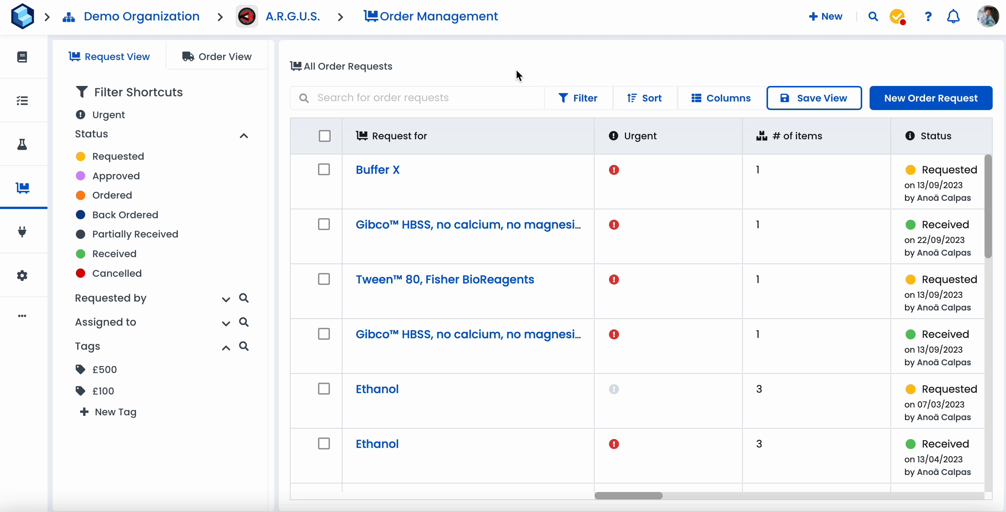Open the plug integrations icon in sidebar
Image resolution: width=1006 pixels, height=512 pixels.
pos(22,232)
